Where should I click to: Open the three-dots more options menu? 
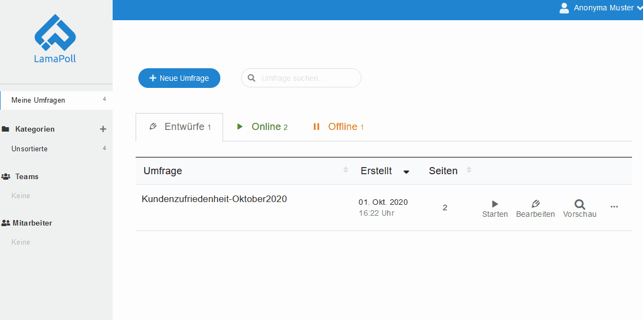614,207
